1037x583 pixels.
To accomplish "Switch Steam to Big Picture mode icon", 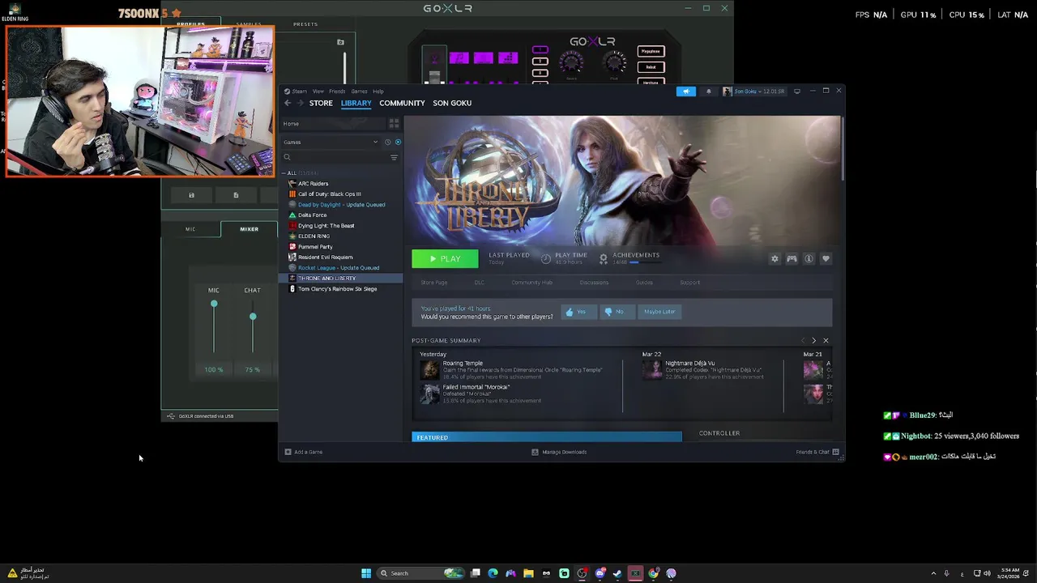I will pos(796,91).
